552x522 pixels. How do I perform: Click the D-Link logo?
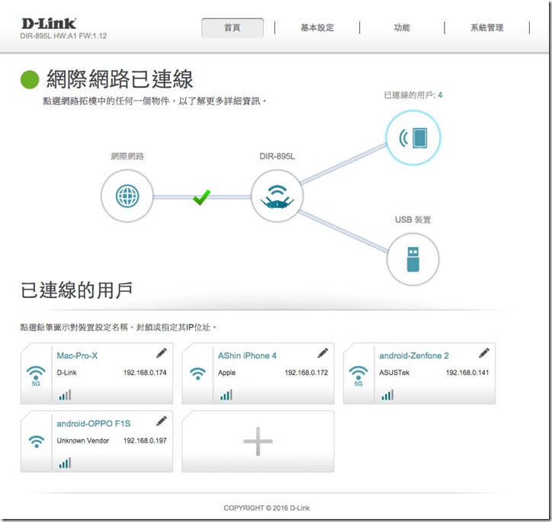[x=49, y=24]
